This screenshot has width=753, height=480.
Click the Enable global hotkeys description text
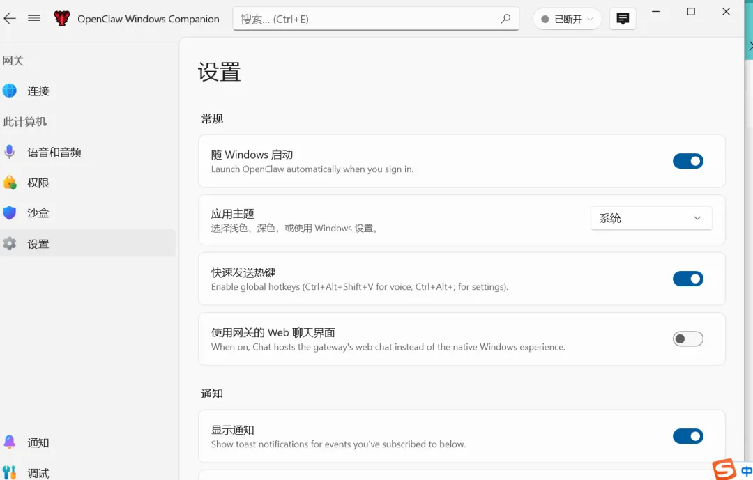pyautogui.click(x=359, y=286)
